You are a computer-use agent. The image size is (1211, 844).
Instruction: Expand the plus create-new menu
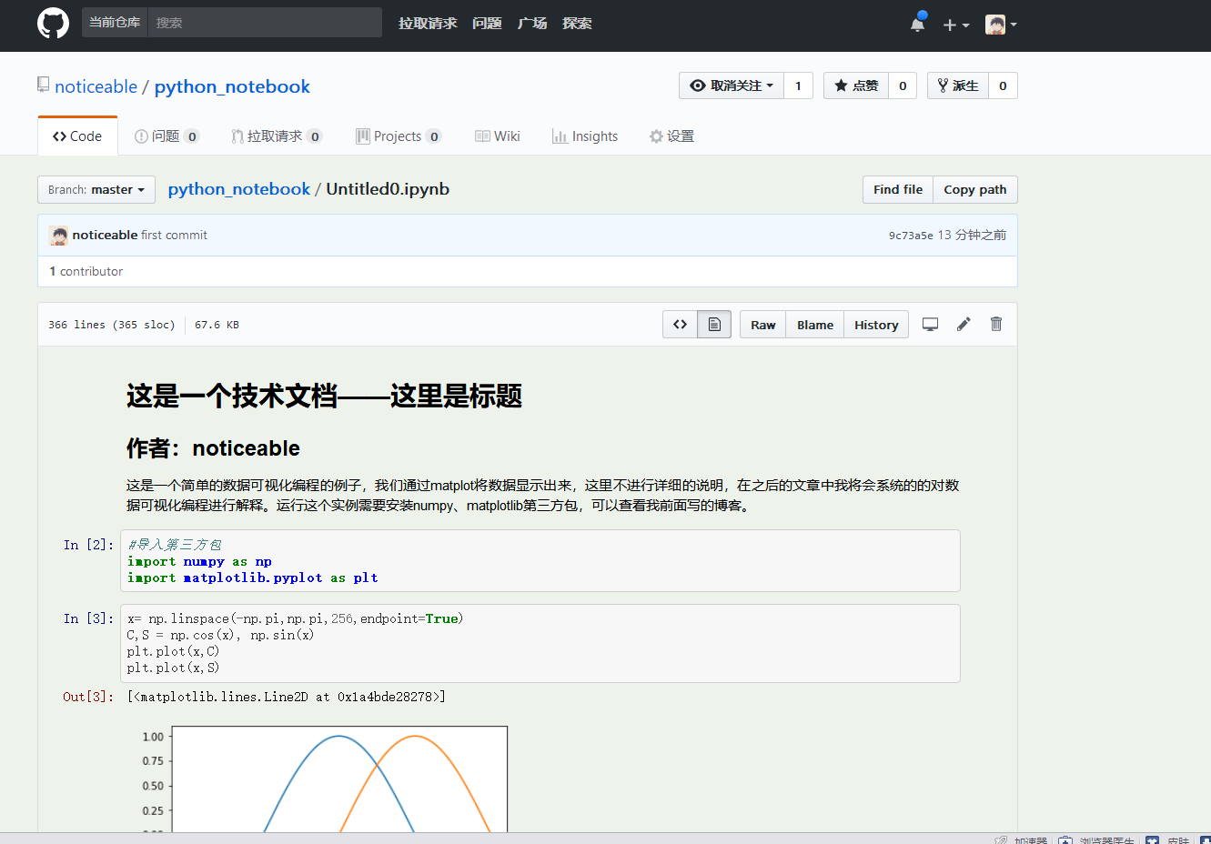pos(955,25)
